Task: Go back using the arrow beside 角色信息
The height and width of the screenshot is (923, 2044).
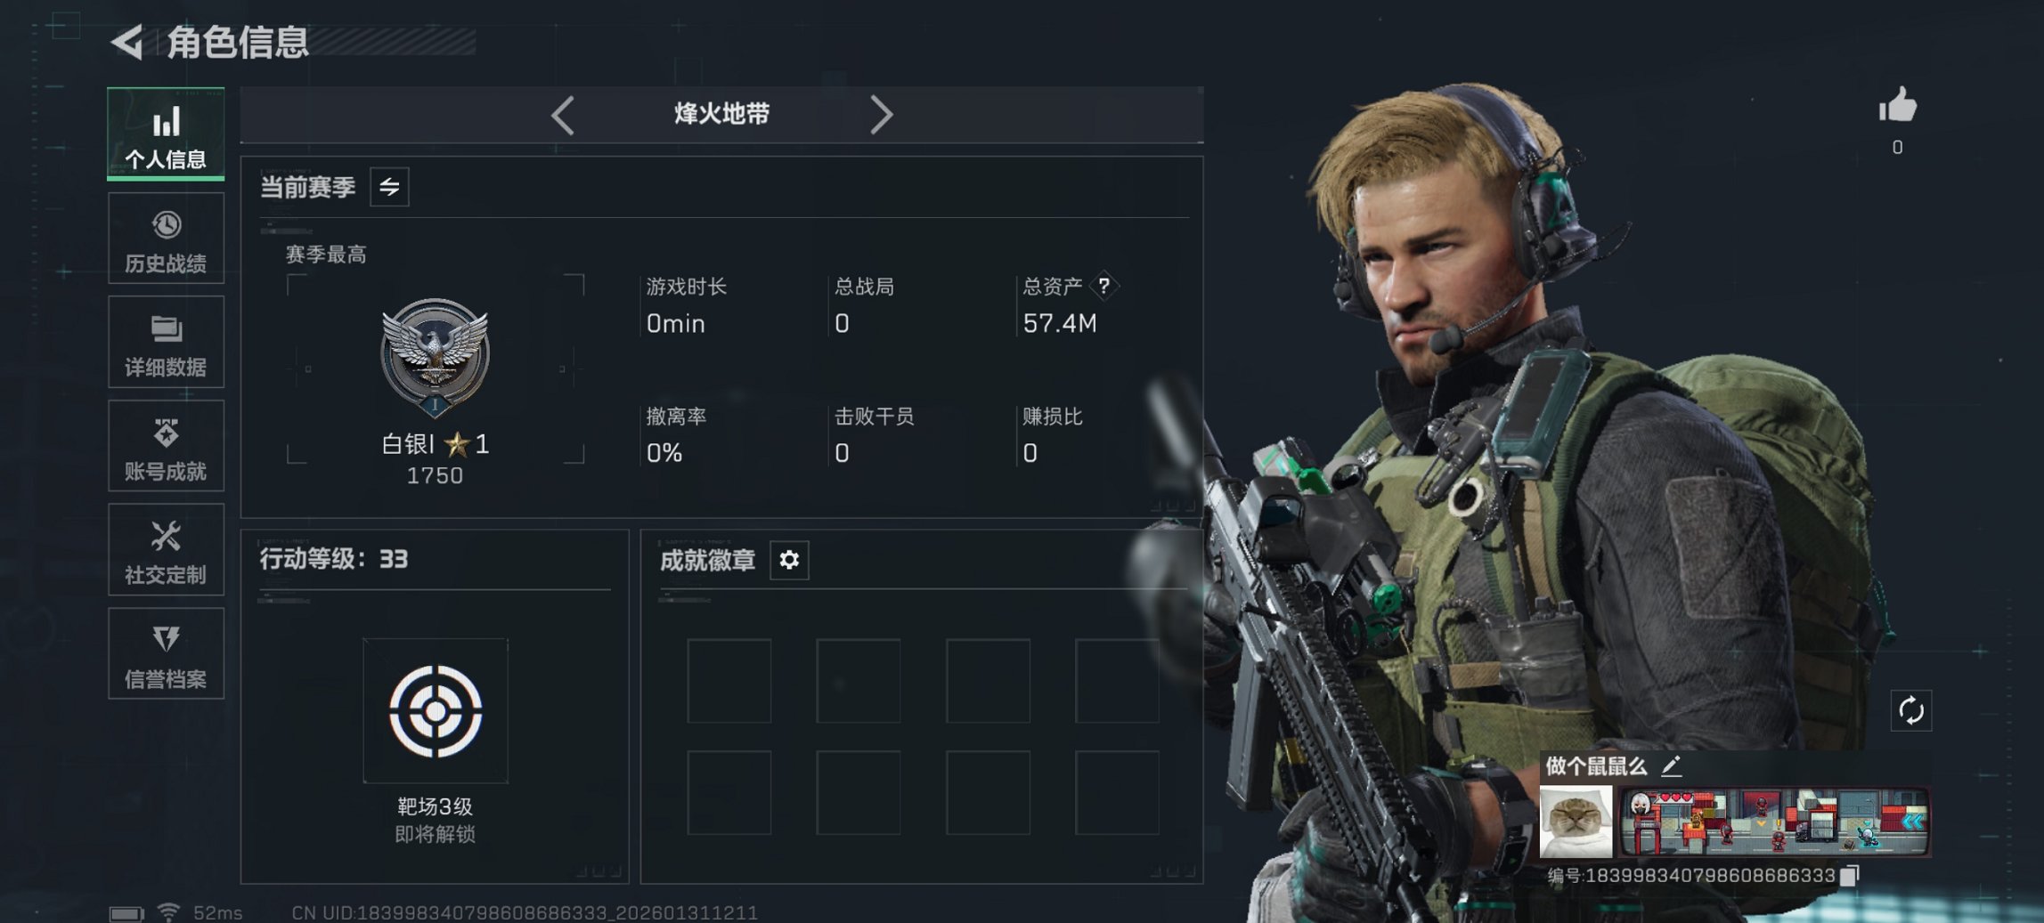Action: [127, 42]
